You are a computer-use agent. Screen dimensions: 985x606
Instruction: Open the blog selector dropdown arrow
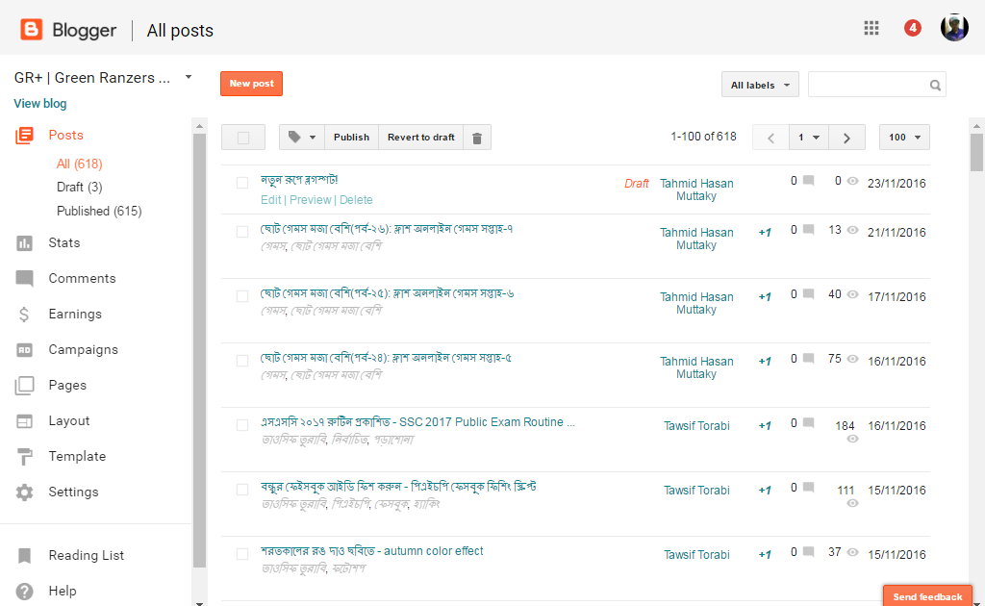[x=189, y=77]
